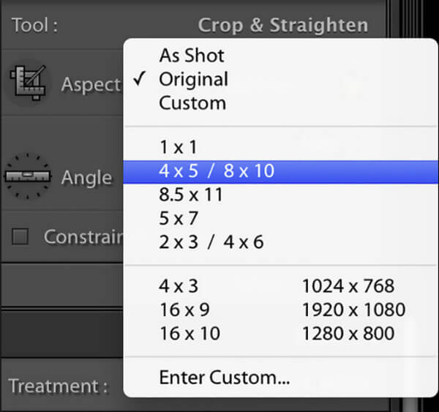
Task: Select the 8.5 x 11 ratio
Action: pyautogui.click(x=191, y=195)
